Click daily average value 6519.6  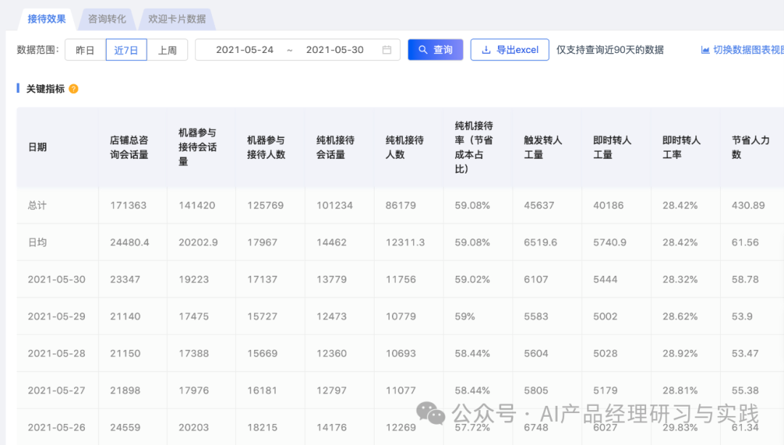click(x=541, y=242)
